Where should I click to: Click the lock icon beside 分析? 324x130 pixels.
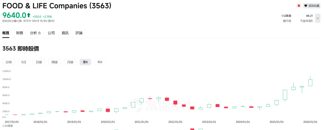click(x=39, y=33)
